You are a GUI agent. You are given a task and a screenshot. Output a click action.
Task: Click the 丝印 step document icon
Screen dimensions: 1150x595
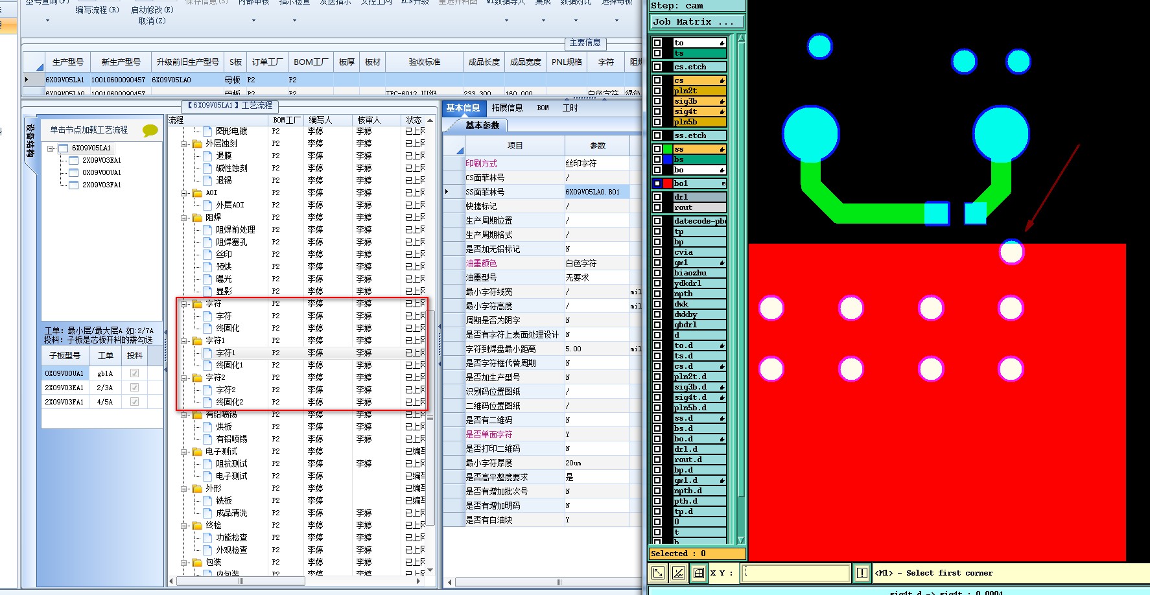(x=207, y=254)
